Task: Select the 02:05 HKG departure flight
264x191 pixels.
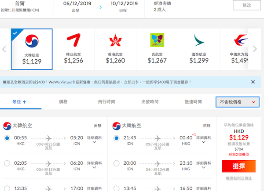Action: [x=7, y=164]
